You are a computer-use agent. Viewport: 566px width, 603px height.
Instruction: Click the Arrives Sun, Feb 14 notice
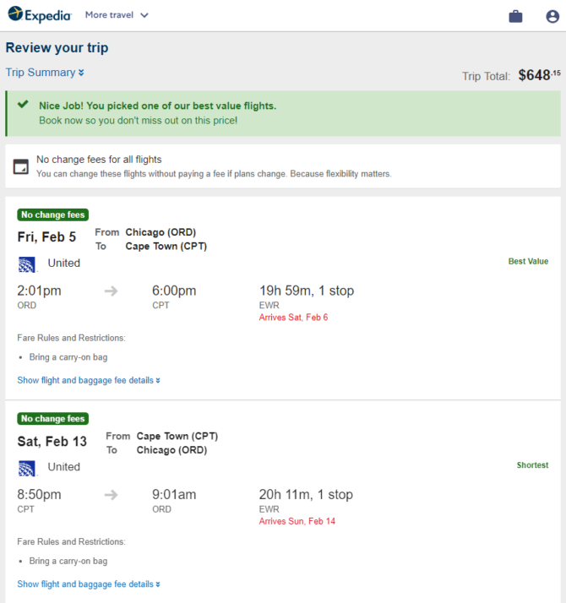(297, 521)
